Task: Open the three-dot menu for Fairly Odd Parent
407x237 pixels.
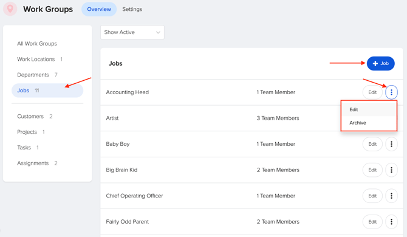Action: [391, 222]
